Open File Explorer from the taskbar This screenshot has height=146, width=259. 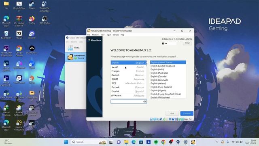click(126, 142)
